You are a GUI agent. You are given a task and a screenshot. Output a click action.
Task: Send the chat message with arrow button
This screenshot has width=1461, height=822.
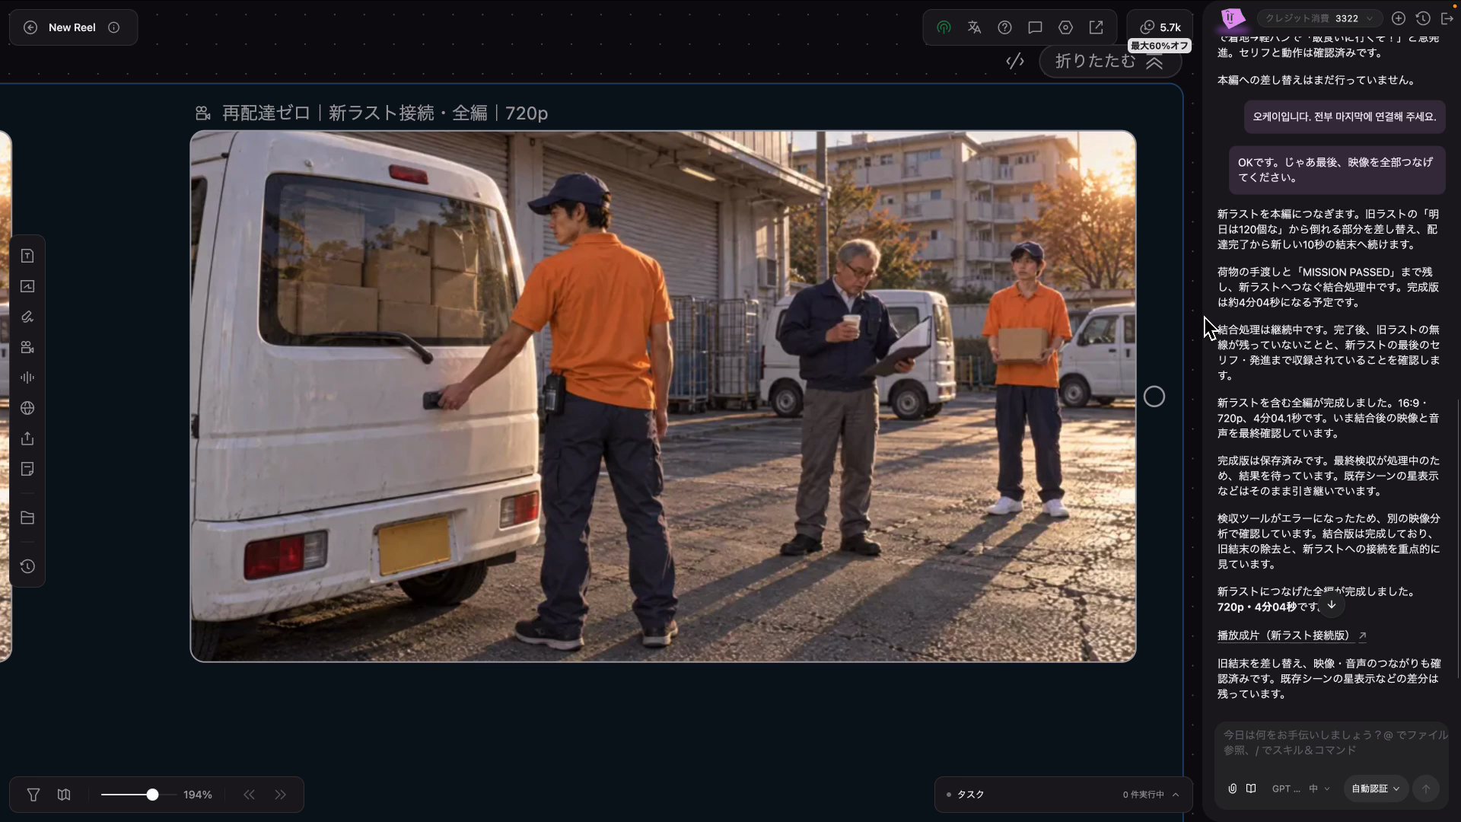click(1426, 789)
